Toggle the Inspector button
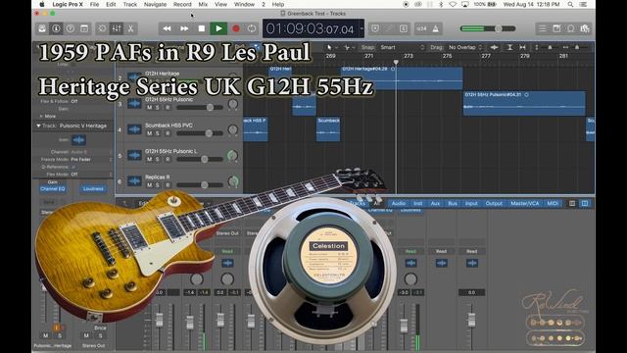The image size is (627, 353). [x=56, y=28]
